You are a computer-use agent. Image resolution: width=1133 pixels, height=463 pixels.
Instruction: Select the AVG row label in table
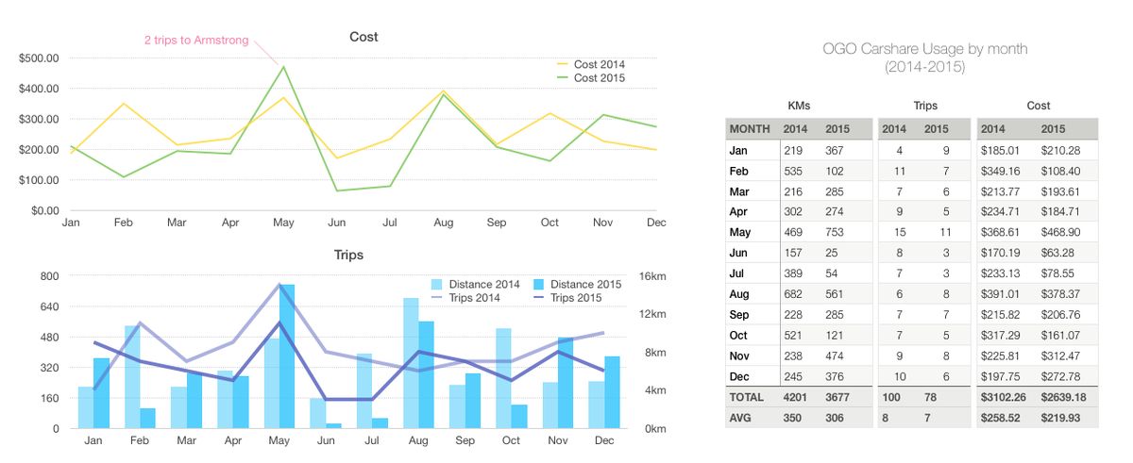[x=741, y=418]
